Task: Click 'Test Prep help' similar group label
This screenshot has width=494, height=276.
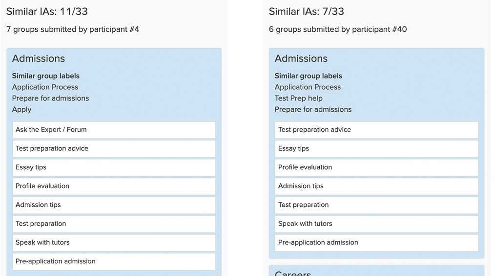Action: [x=299, y=98]
